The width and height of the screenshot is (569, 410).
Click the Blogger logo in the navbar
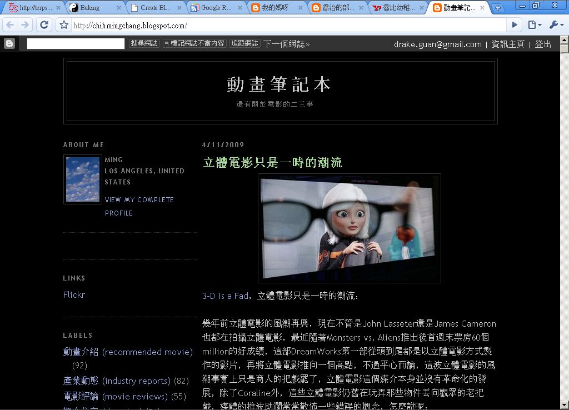pyautogui.click(x=9, y=43)
